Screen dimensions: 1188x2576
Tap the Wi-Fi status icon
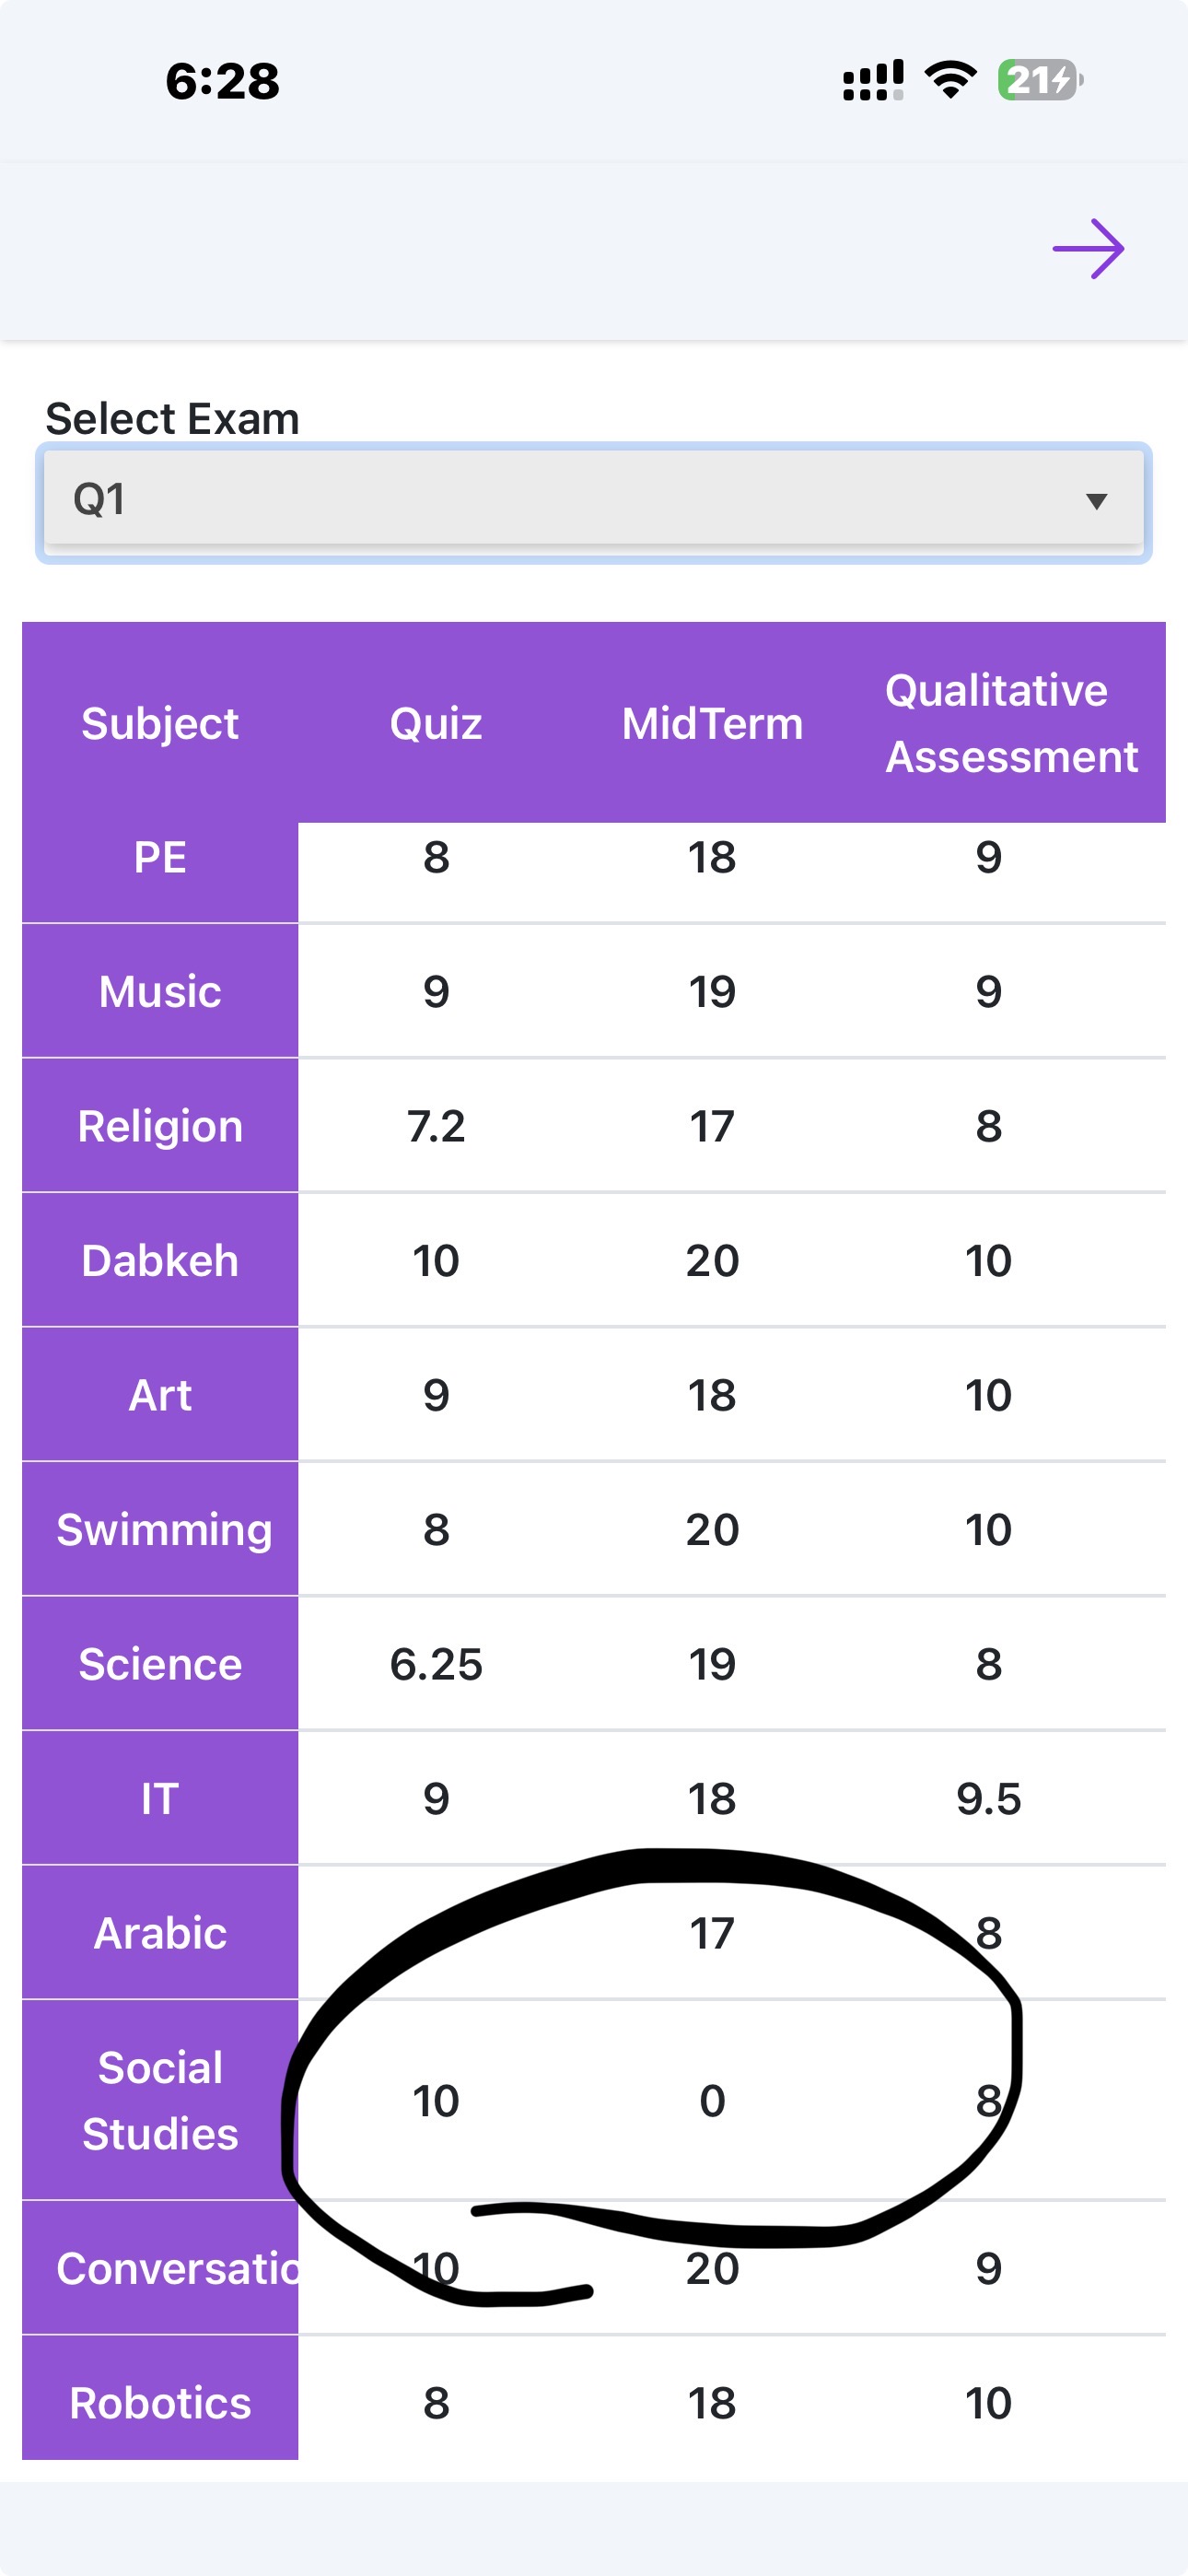click(950, 79)
